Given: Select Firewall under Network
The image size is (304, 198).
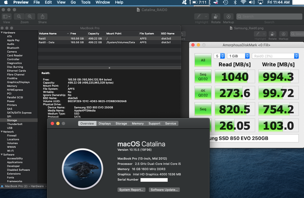Looking at the screenshot, I should tap(12, 136).
